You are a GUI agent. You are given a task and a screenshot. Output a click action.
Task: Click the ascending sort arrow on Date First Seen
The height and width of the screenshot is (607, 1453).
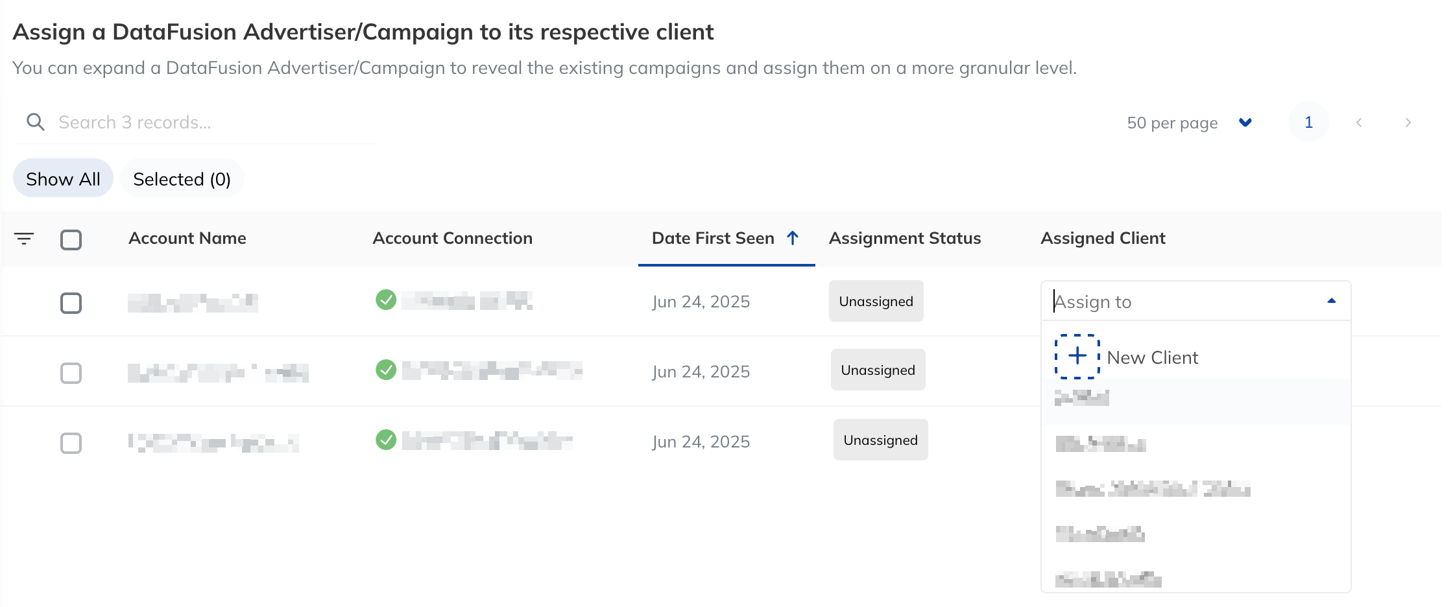pos(793,238)
